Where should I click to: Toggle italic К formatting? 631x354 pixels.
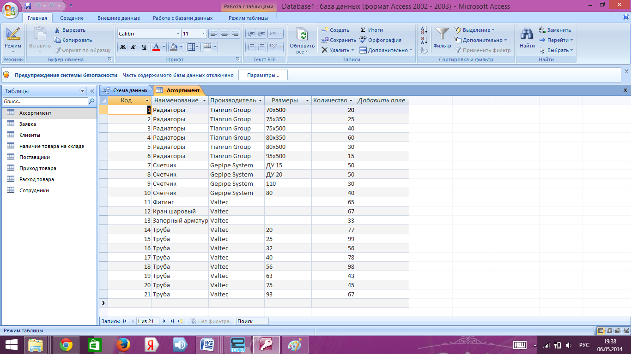coord(133,47)
